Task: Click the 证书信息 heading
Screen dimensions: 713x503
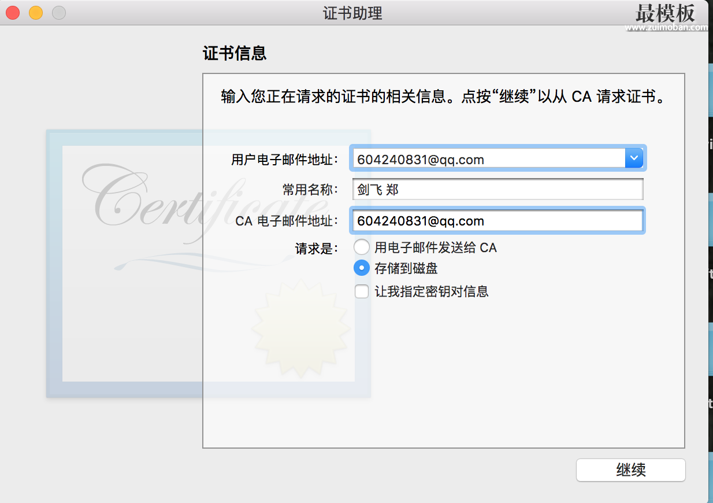Action: 235,54
